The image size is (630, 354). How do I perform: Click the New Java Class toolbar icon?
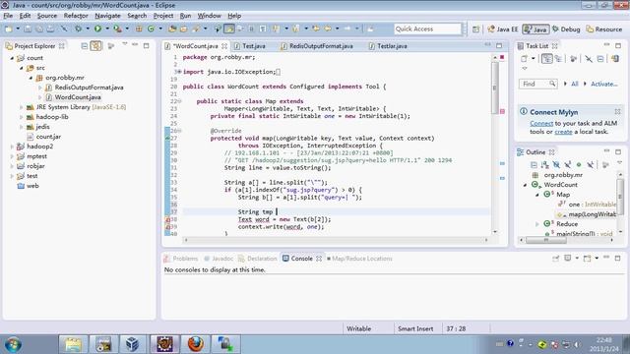[151, 29]
